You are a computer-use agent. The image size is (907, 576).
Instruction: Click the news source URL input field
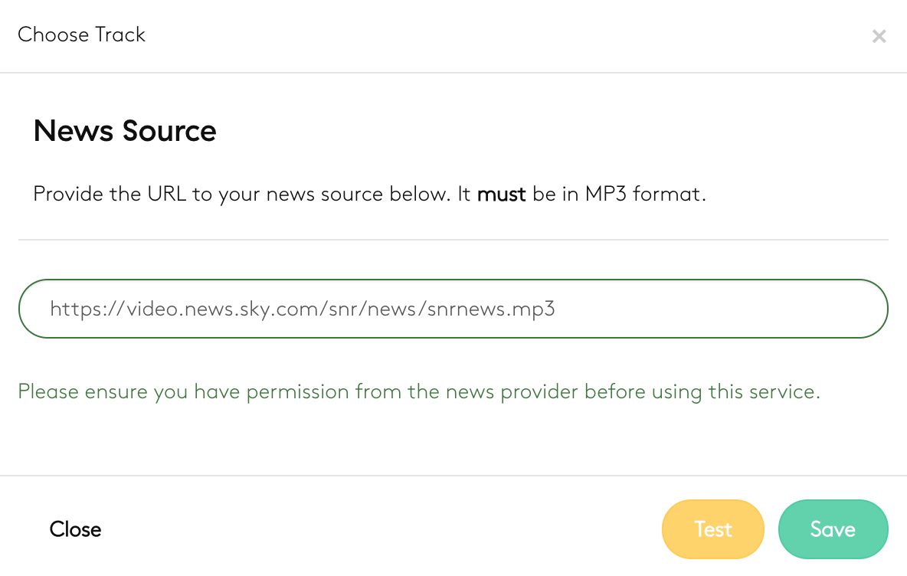click(453, 309)
